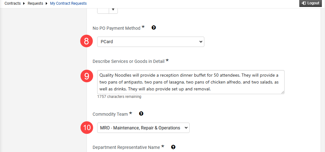Click the arrow after Requests breadcrumb
The image size is (325, 152).
point(47,3)
